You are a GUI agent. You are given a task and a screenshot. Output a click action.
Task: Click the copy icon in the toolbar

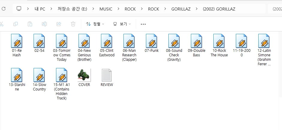[16, 24]
